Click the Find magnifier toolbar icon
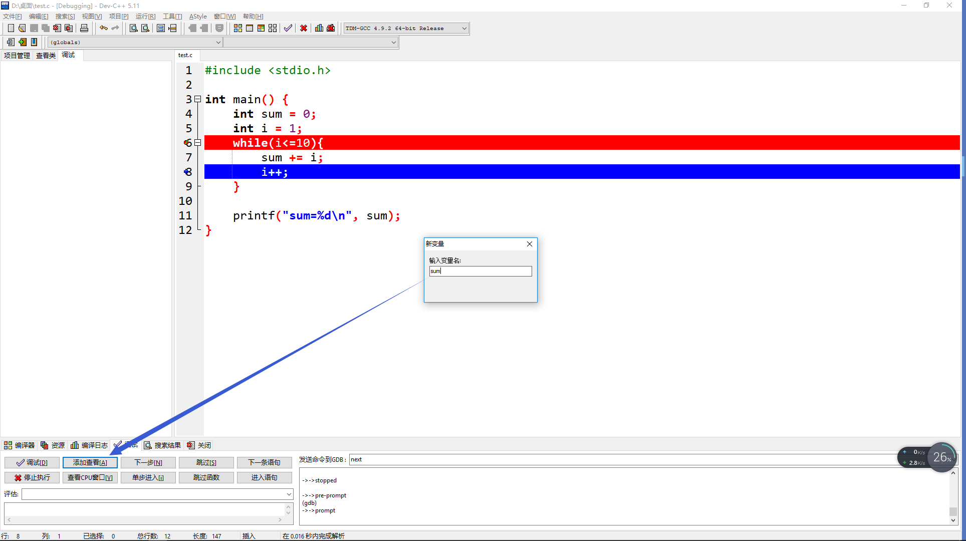Image resolution: width=966 pixels, height=541 pixels. (133, 28)
